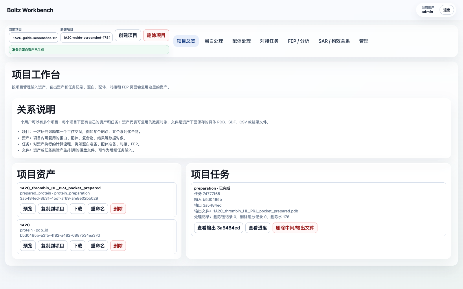Click the 新建项目 name input field
The height and width of the screenshot is (289, 463).
[87, 38]
